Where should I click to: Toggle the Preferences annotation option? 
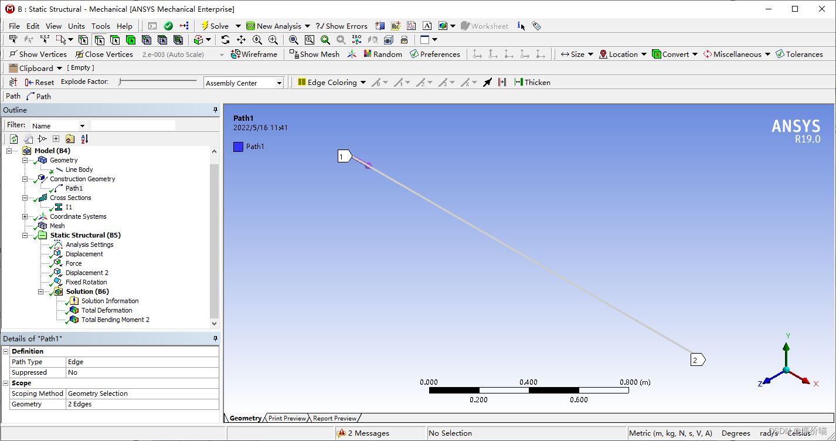(435, 54)
